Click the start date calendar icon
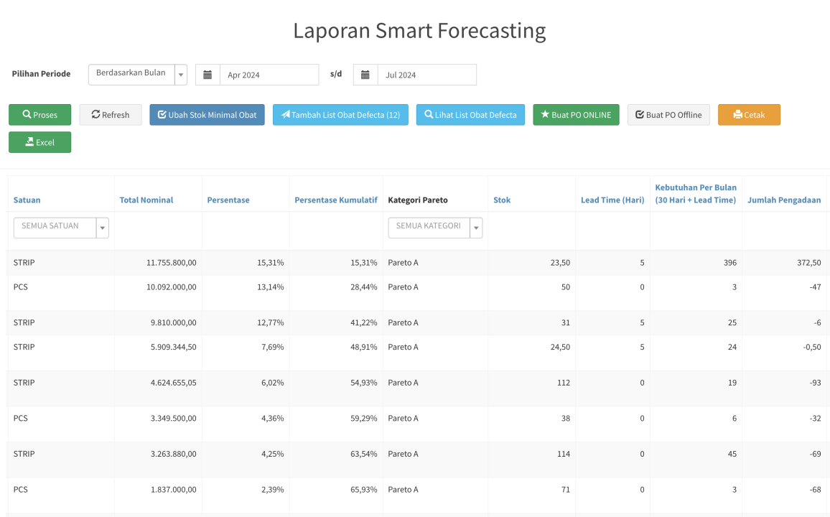 pos(207,75)
